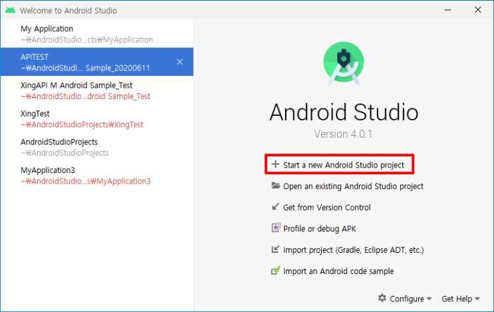Close the Welcome to Android Studio window

pyautogui.click(x=478, y=10)
